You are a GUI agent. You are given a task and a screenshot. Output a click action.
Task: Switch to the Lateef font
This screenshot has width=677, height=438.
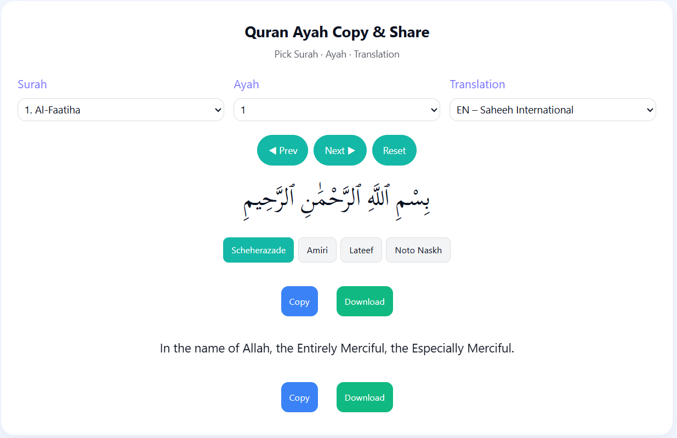coord(361,249)
